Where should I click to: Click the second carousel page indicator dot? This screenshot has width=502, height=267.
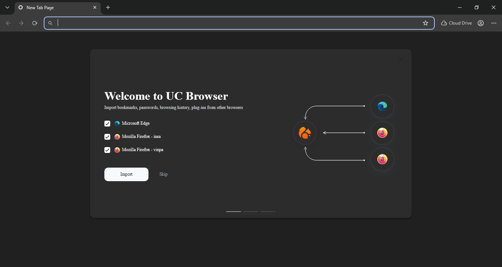point(251,212)
